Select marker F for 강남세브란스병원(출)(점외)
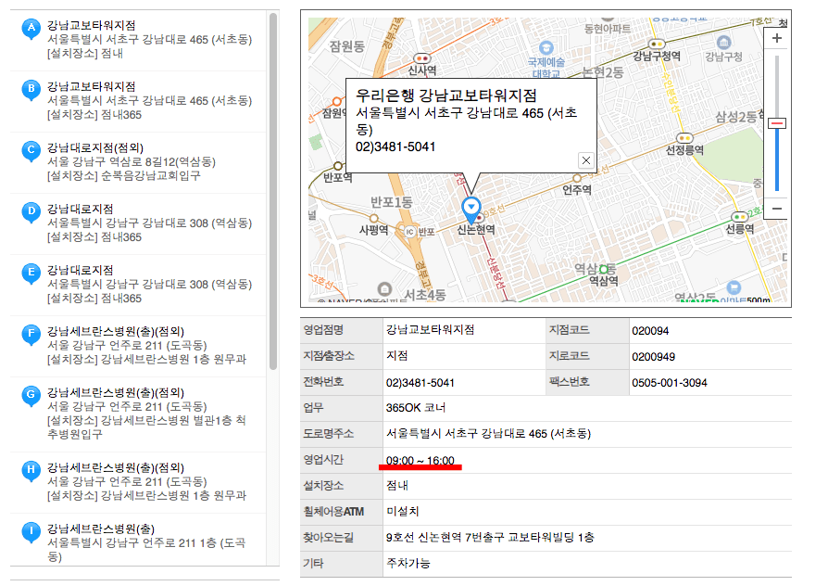 click(x=31, y=335)
